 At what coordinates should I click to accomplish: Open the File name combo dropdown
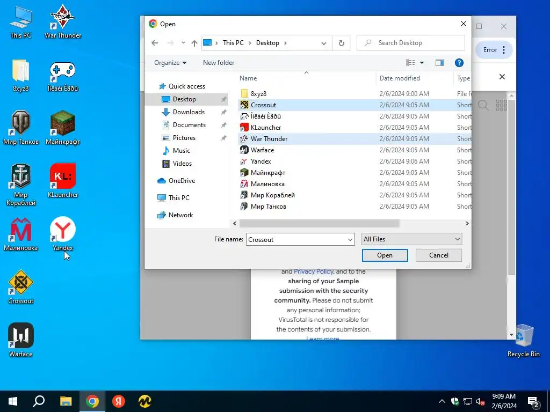(350, 240)
